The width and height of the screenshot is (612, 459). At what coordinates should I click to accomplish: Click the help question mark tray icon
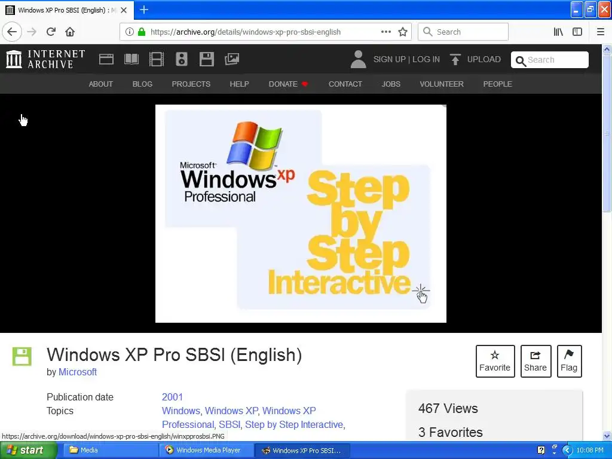click(541, 450)
